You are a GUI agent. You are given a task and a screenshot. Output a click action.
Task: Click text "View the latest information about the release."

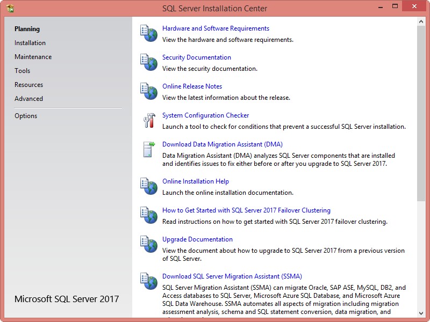226,98
